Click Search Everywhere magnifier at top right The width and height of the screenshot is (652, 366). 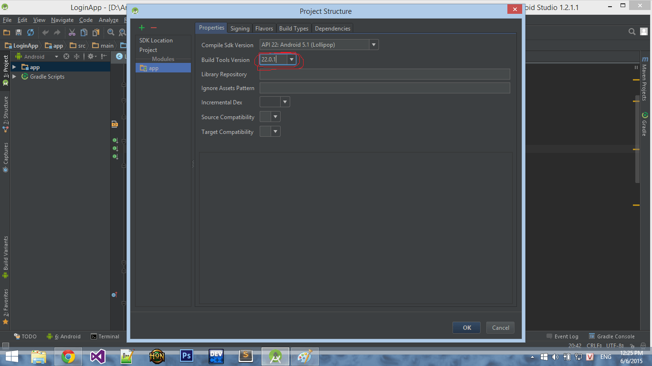pyautogui.click(x=632, y=32)
